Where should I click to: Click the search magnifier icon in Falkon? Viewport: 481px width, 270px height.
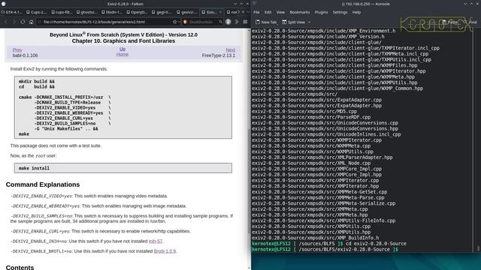[x=220, y=22]
